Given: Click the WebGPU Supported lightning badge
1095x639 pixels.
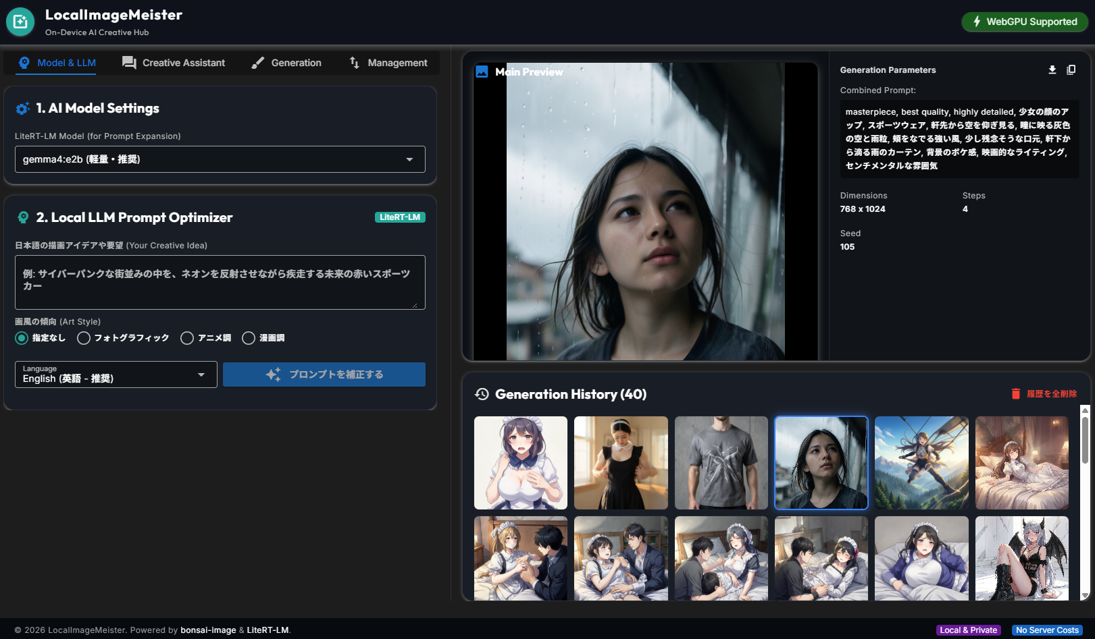Looking at the screenshot, I should 1025,22.
